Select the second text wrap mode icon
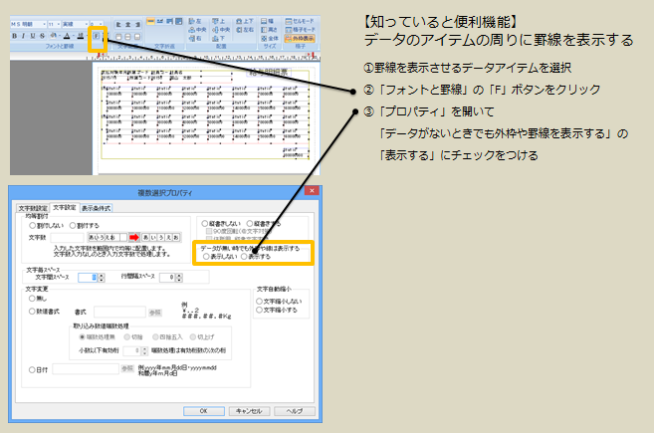 click(x=160, y=21)
